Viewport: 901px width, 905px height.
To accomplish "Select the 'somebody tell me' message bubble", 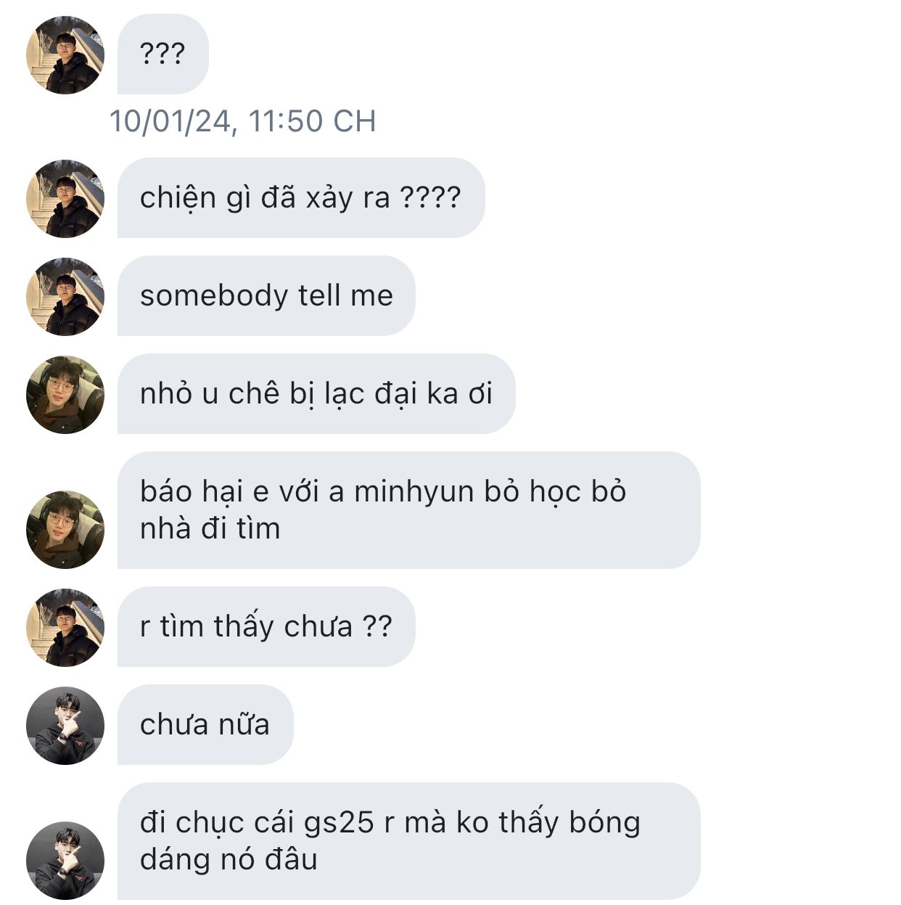I will click(x=266, y=296).
